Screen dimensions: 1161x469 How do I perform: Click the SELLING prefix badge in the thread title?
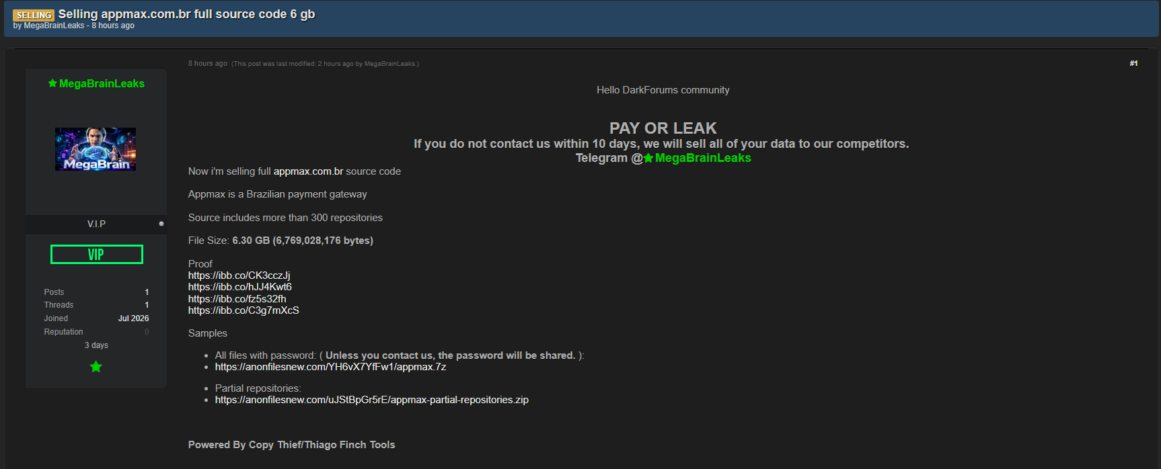34,15
